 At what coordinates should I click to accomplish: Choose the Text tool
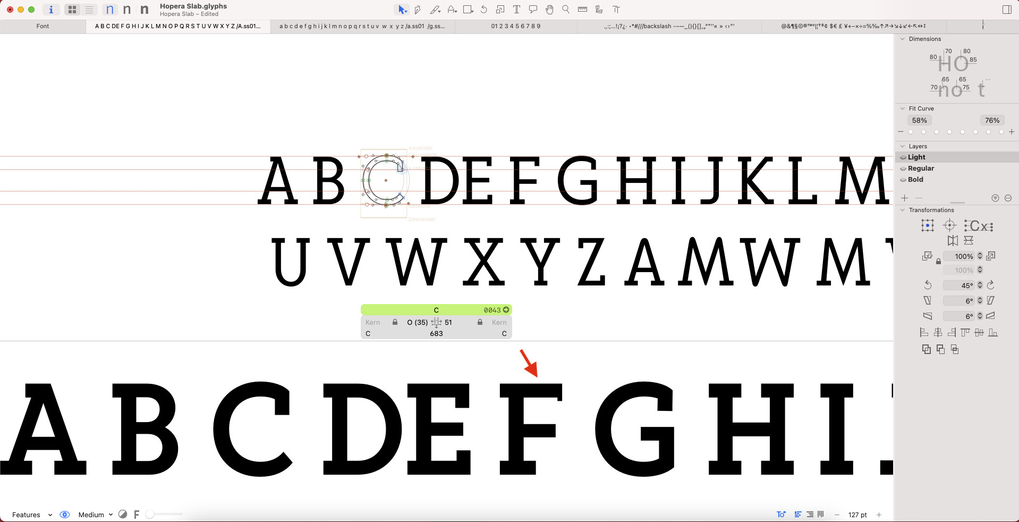coord(516,10)
